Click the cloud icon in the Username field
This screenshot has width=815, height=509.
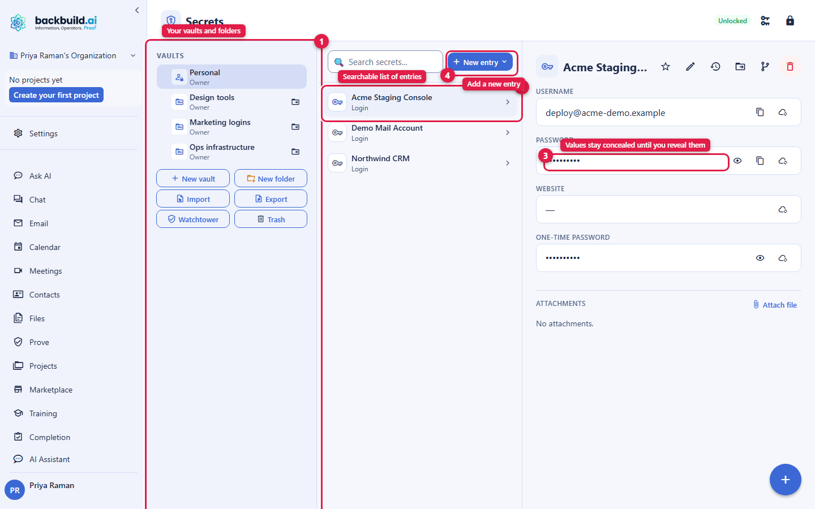783,112
